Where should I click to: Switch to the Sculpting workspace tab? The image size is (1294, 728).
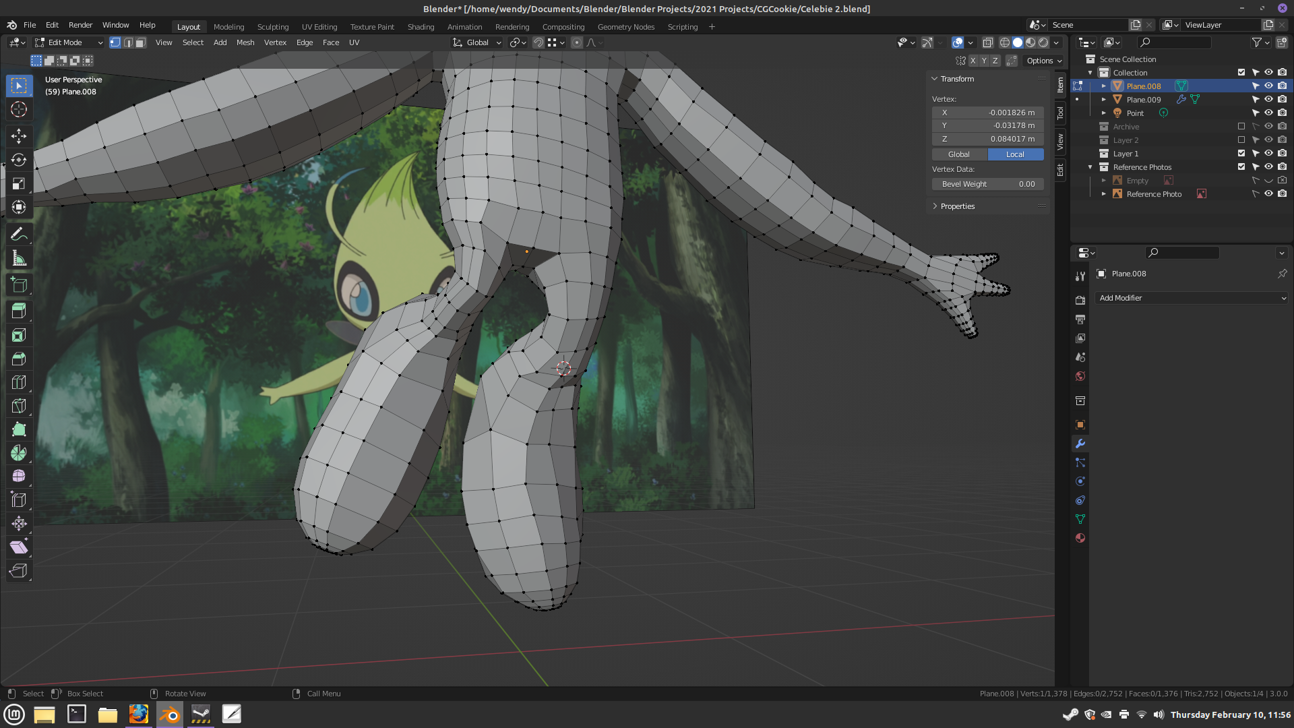(x=272, y=27)
